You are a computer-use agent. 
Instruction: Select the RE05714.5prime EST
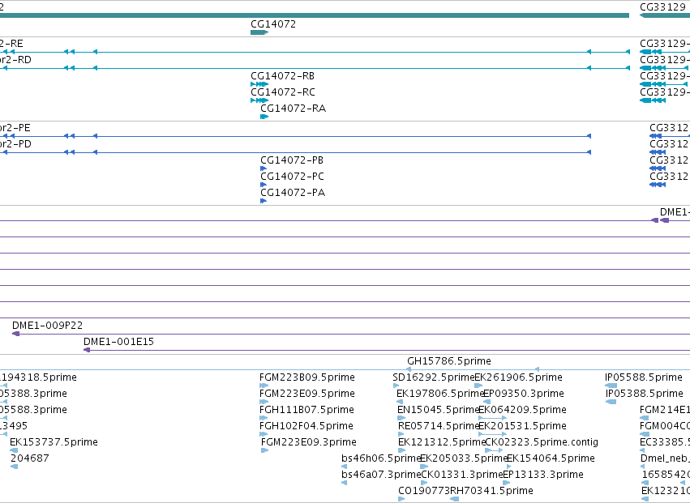(x=439, y=426)
